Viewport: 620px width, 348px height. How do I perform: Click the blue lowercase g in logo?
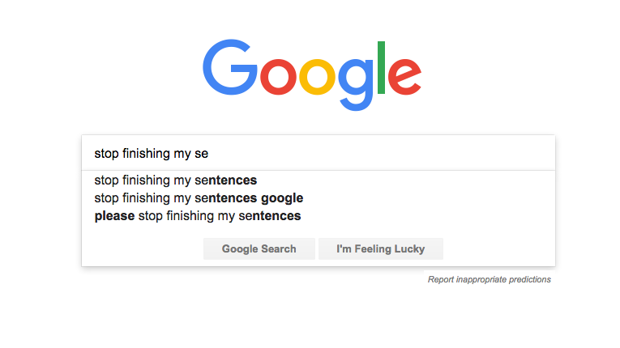point(356,84)
